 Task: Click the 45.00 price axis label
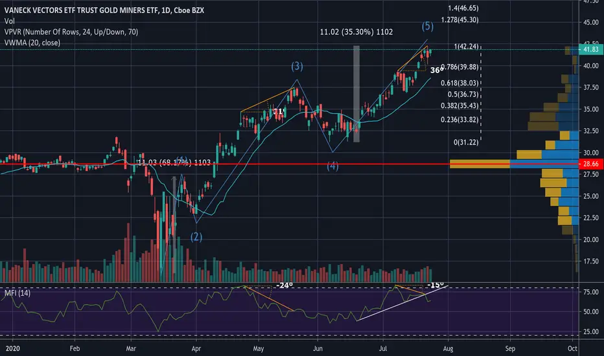[591, 22]
